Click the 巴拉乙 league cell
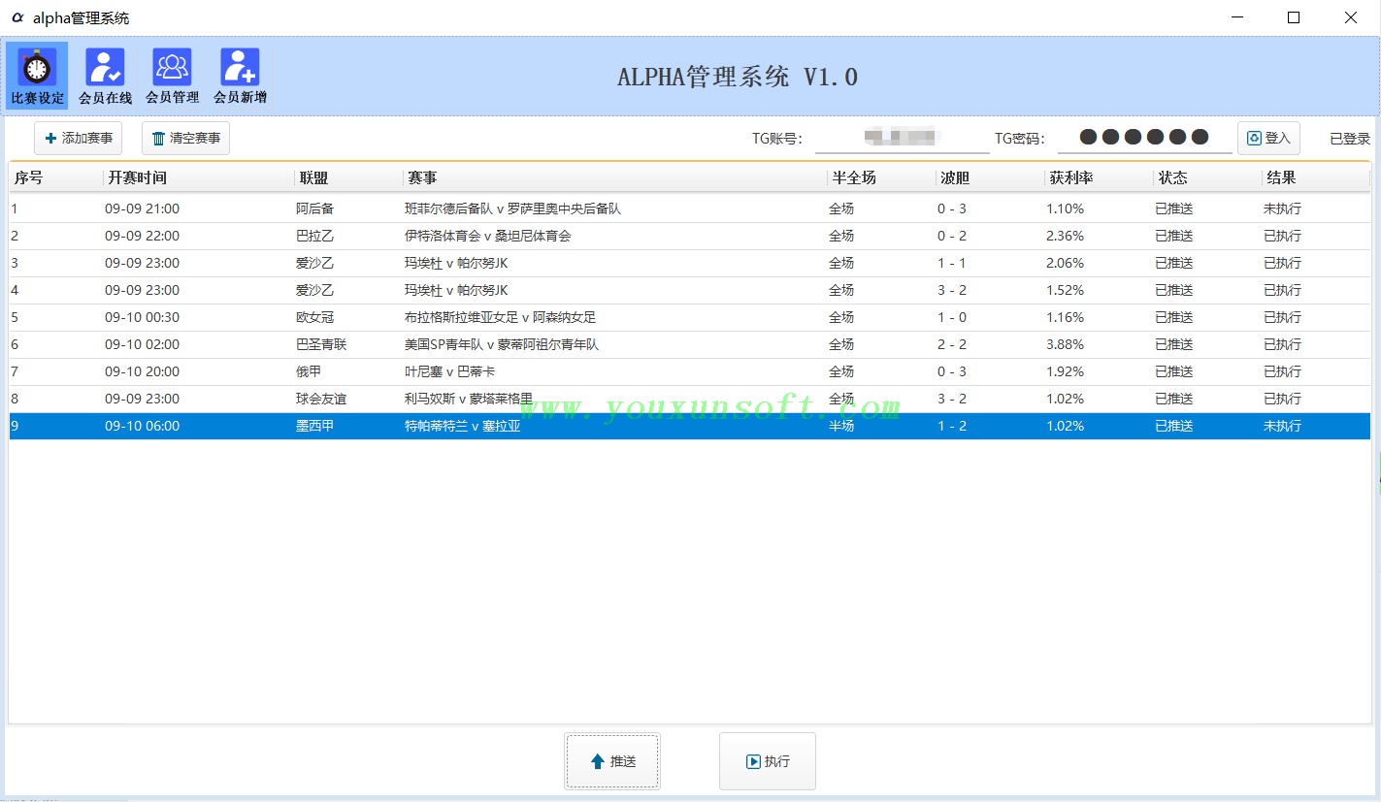1381x802 pixels. coord(314,236)
